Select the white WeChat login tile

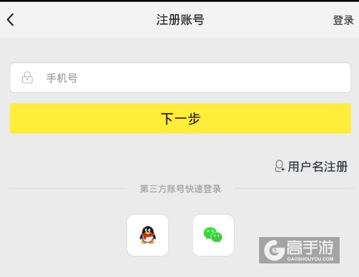point(213,235)
